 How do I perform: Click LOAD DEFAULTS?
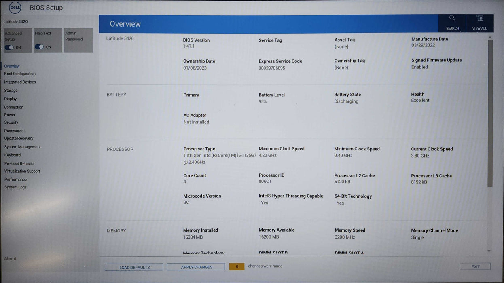(x=134, y=267)
